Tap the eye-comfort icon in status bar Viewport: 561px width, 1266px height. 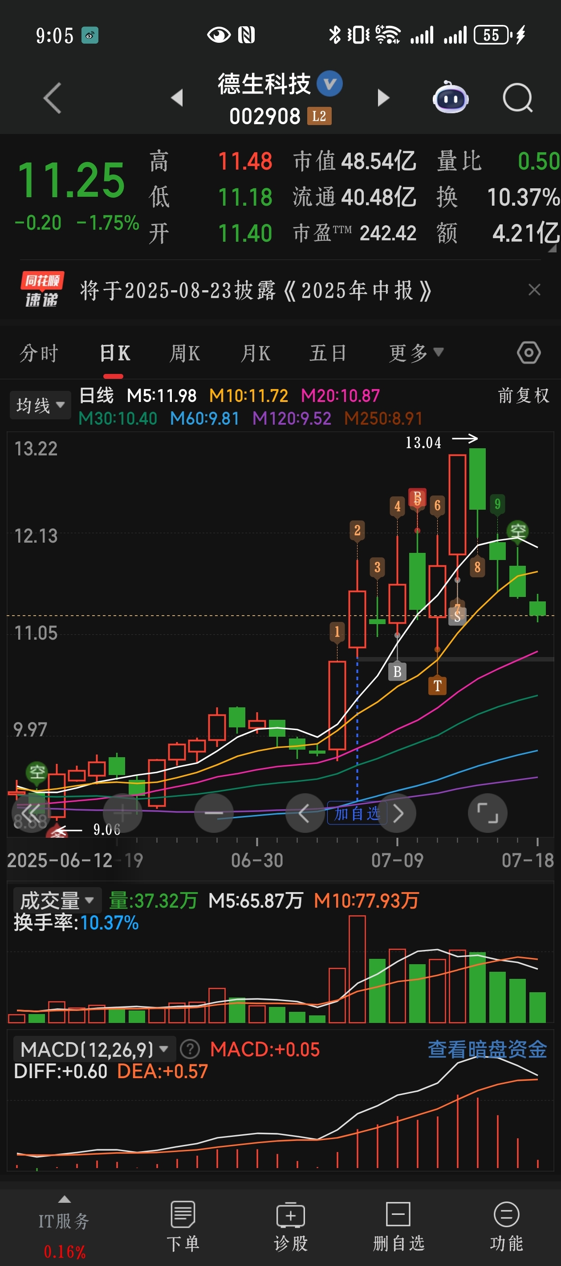pyautogui.click(x=218, y=35)
